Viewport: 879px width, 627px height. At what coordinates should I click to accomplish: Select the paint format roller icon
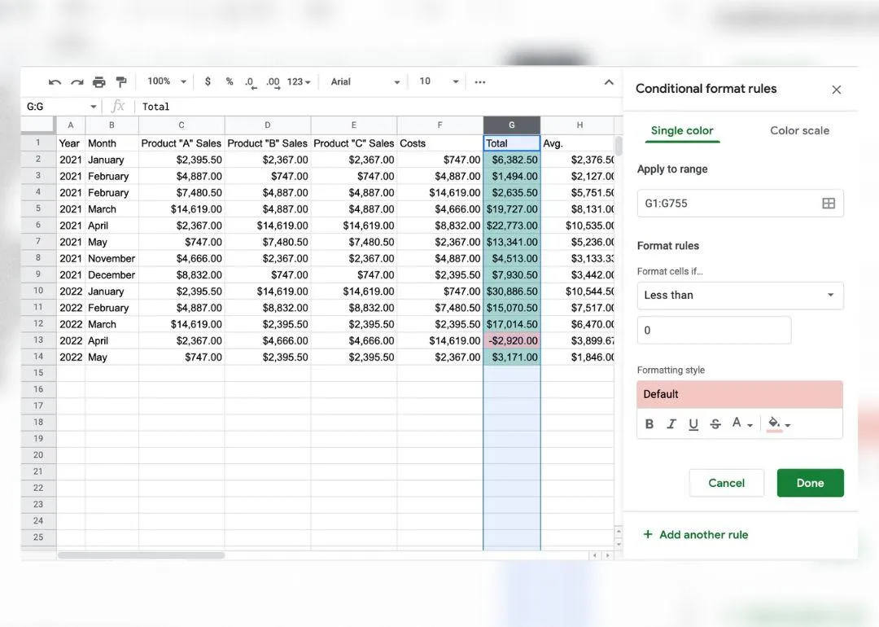(121, 82)
